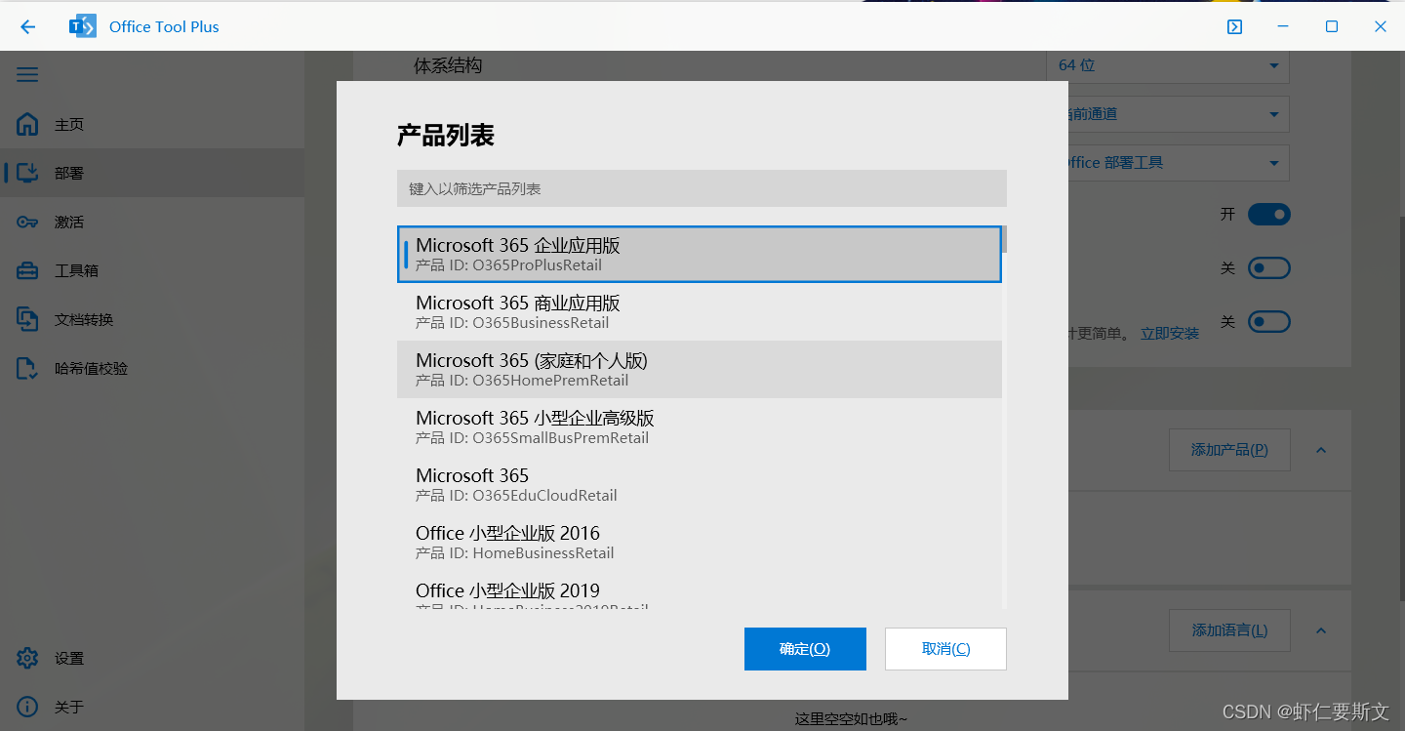Image resolution: width=1405 pixels, height=731 pixels.
Task: Maximize the Office Tool Plus window
Action: (1332, 26)
